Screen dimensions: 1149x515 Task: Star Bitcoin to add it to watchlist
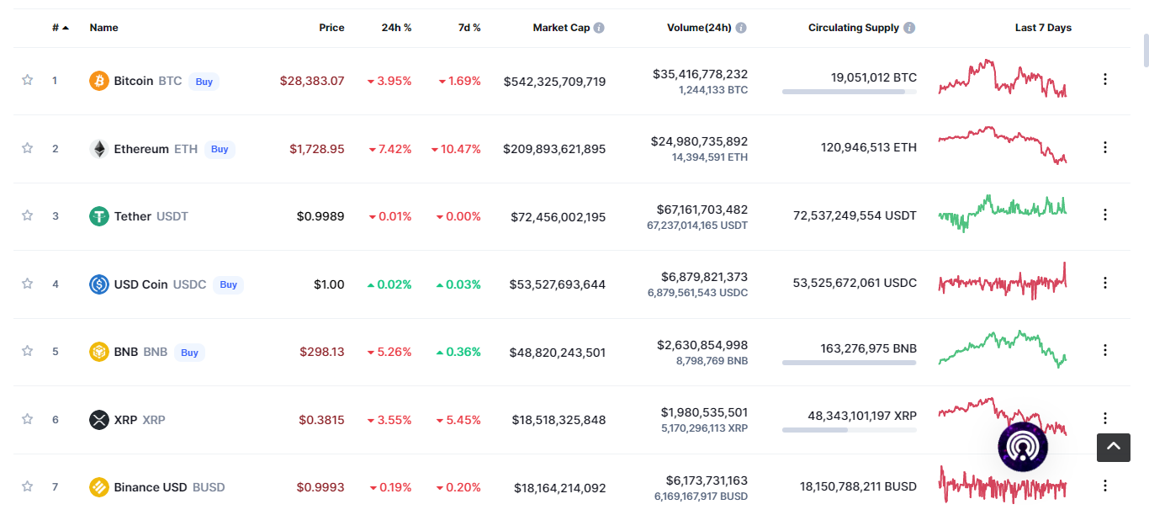(x=27, y=80)
